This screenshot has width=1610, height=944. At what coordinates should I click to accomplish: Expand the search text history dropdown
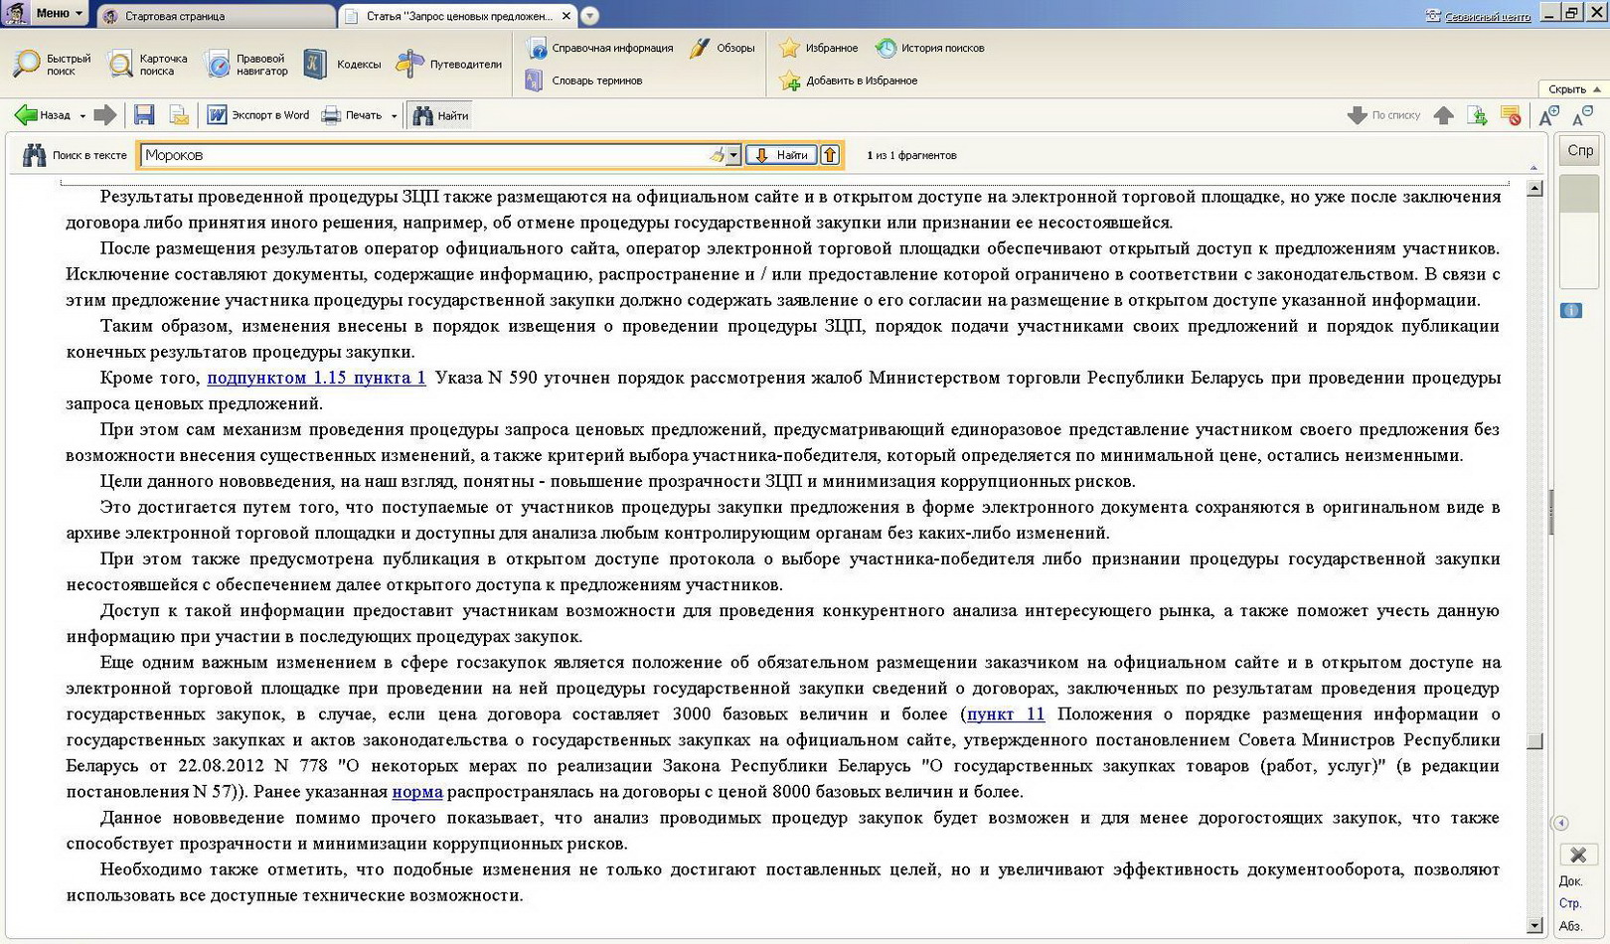point(733,155)
